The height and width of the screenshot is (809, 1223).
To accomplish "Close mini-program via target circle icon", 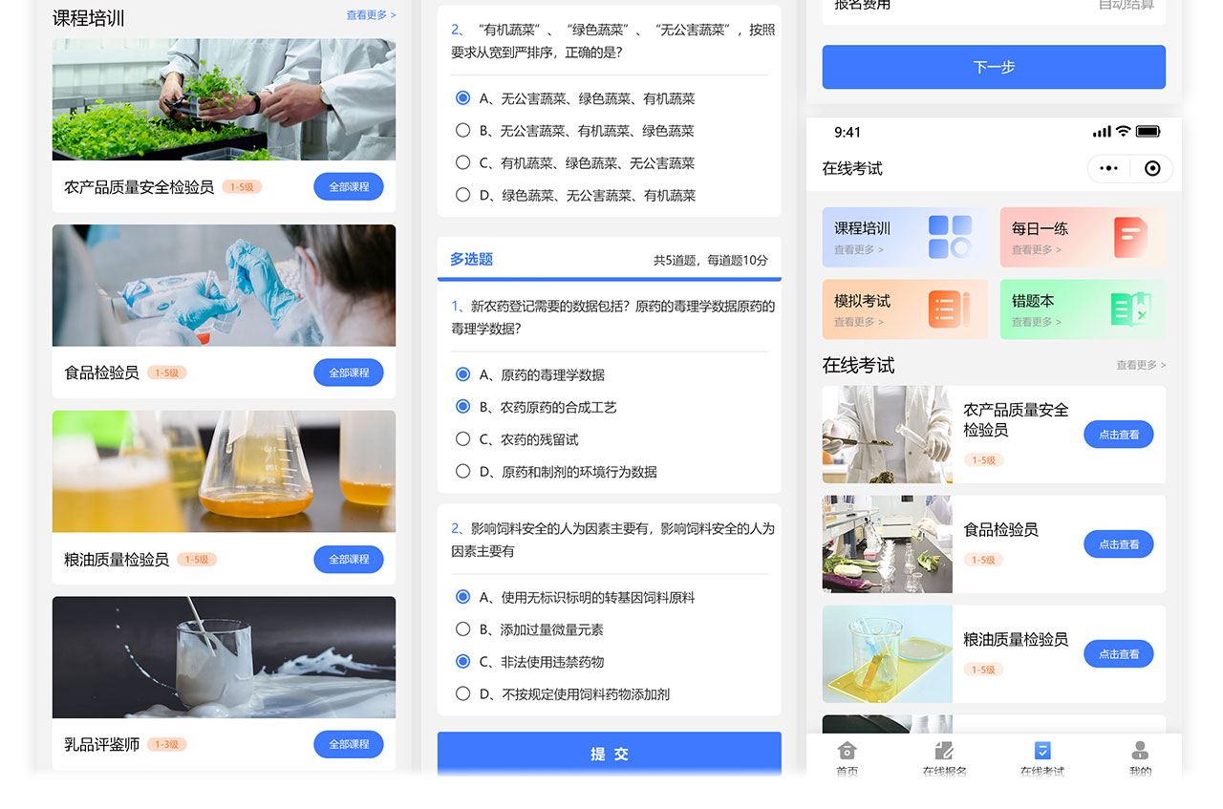I will click(x=1152, y=168).
